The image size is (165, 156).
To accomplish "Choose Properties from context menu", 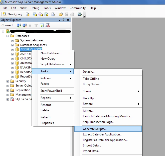I will pyautogui.click(x=53, y=123).
